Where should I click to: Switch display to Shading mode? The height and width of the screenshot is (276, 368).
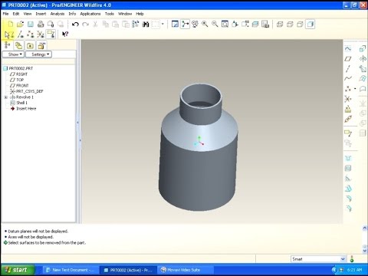tap(310, 25)
